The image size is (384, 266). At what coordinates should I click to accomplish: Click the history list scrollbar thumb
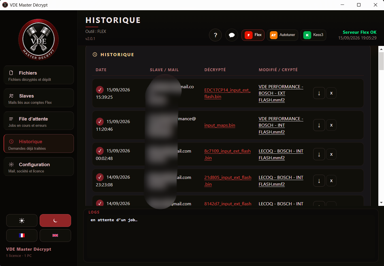381,61
